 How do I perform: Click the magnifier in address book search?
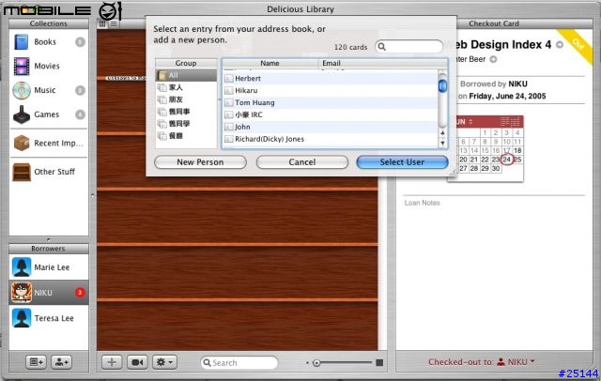click(x=382, y=47)
